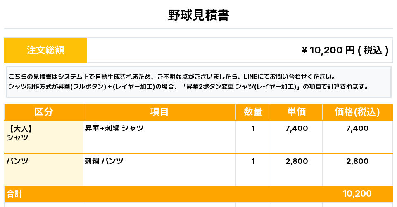Select the 区分 column header
This screenshot has height=207, width=397.
44,112
